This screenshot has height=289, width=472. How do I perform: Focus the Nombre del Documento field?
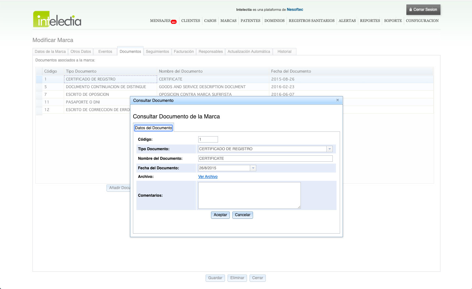[265, 159]
